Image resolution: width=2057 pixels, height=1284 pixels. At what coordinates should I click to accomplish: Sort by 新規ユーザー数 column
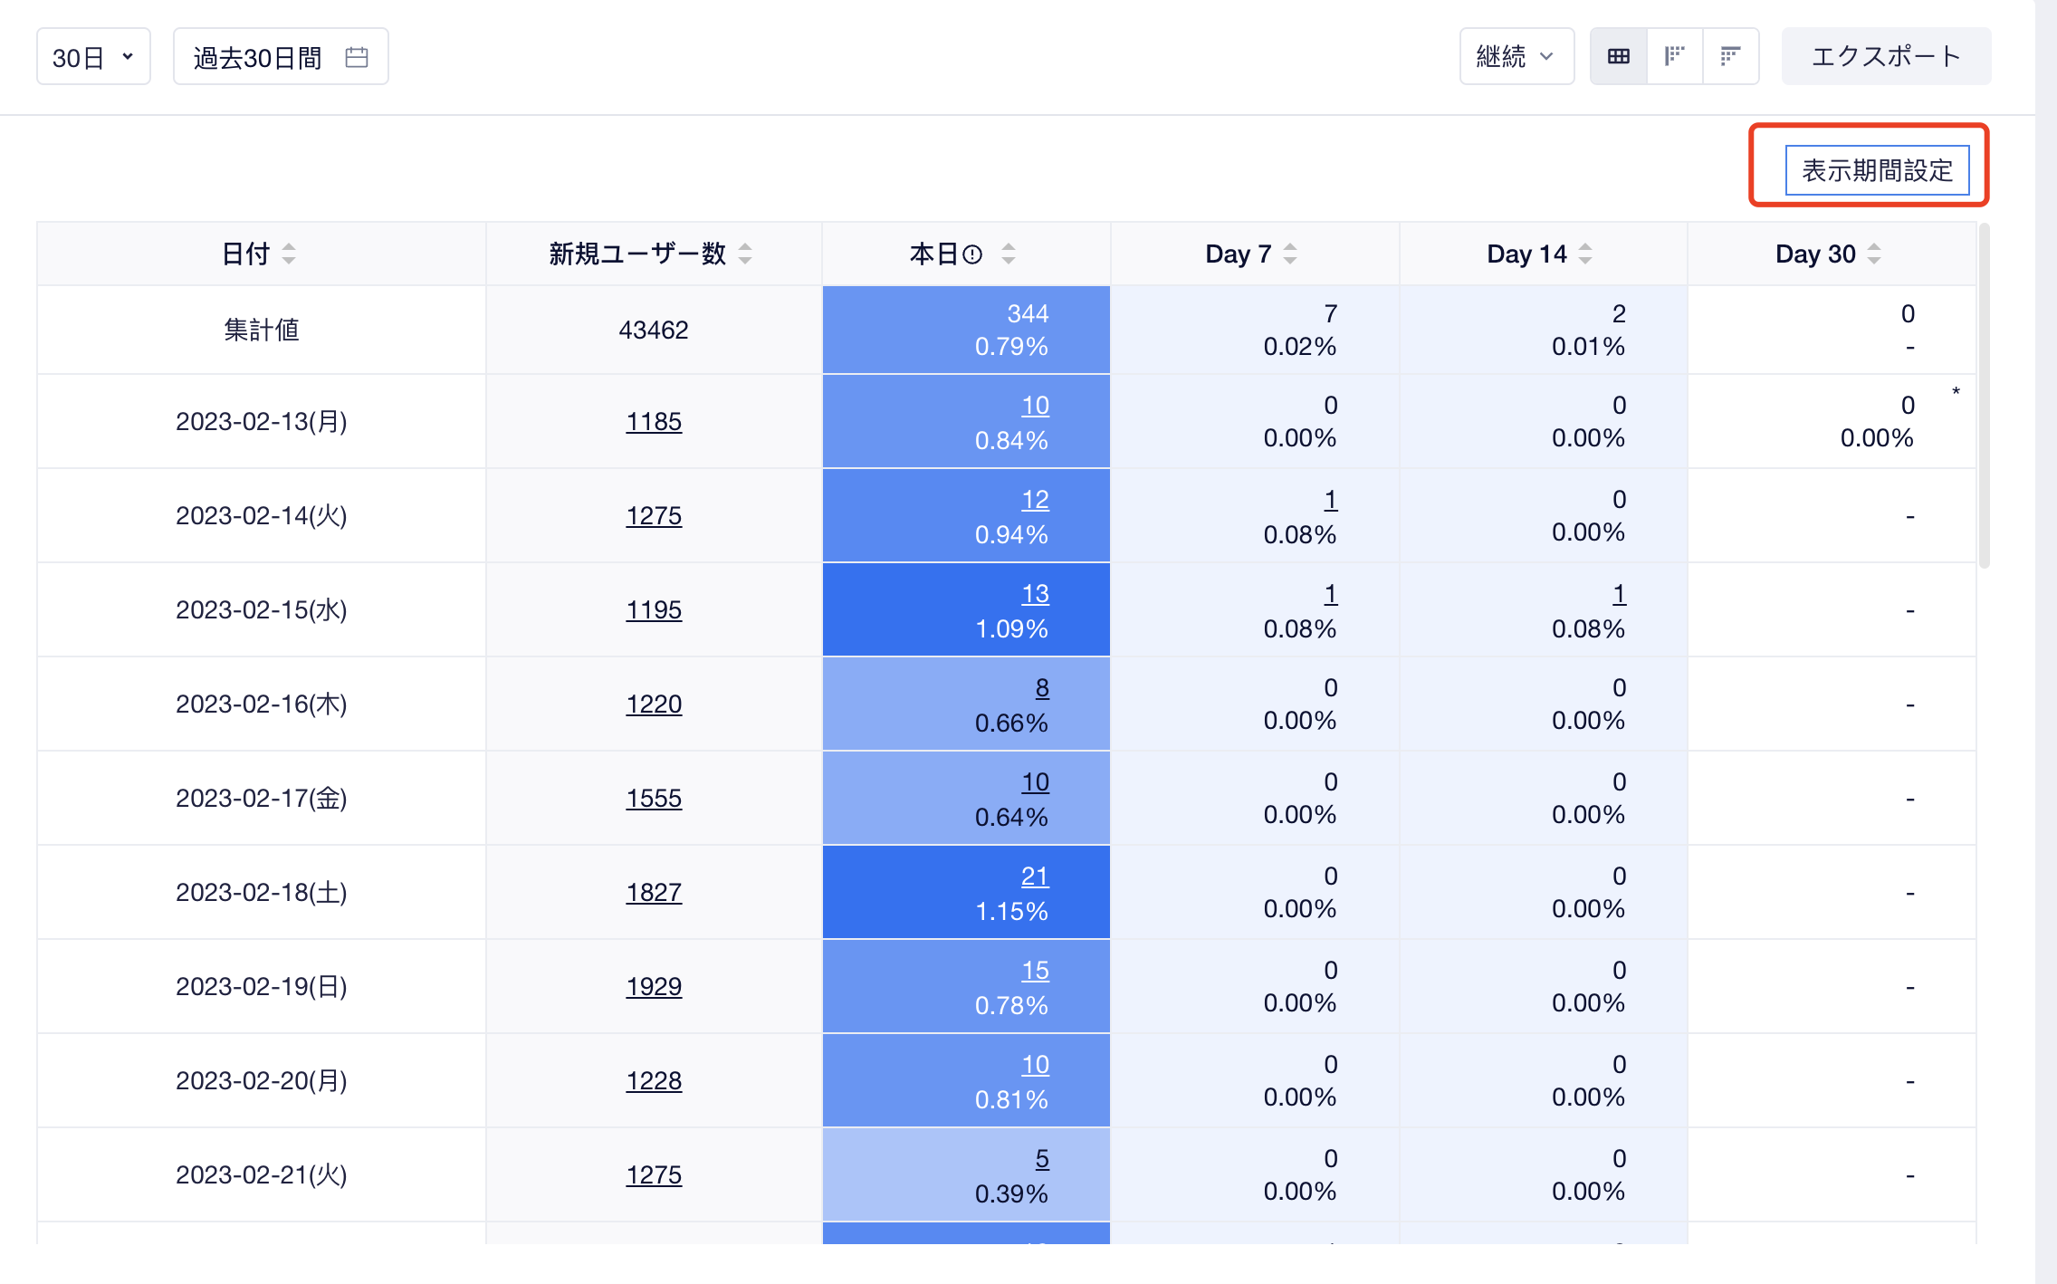pyautogui.click(x=745, y=254)
